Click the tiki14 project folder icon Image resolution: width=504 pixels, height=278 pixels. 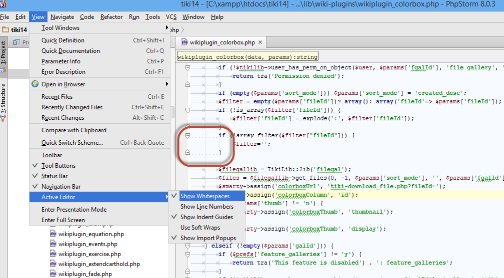[x=5, y=30]
